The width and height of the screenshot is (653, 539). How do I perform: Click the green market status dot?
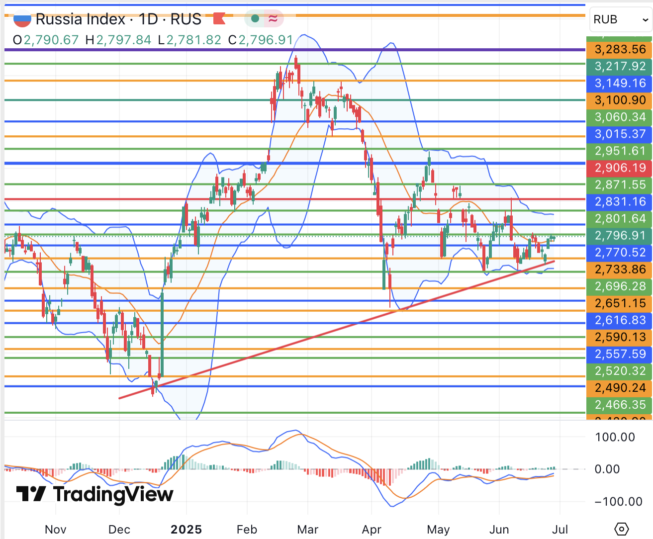pyautogui.click(x=255, y=19)
